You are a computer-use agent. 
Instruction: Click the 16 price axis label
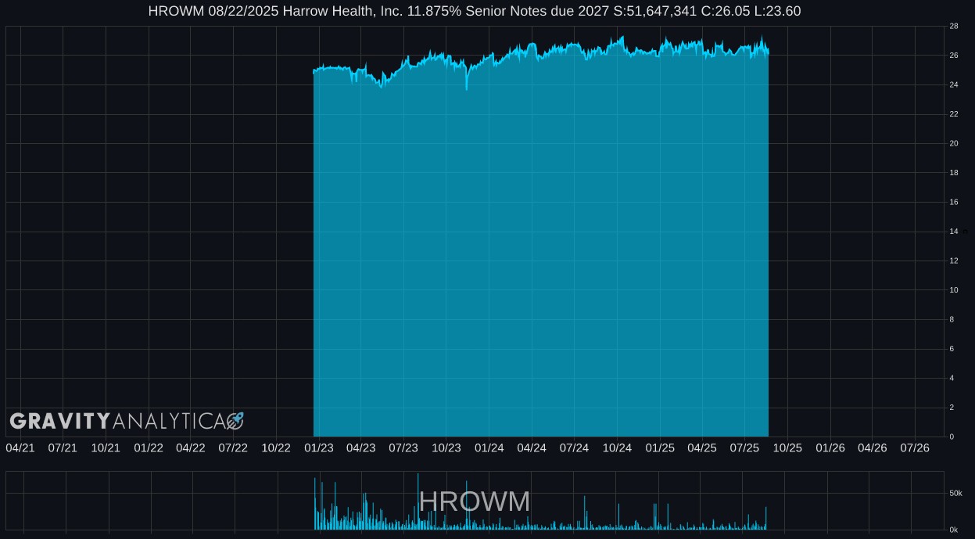point(954,202)
